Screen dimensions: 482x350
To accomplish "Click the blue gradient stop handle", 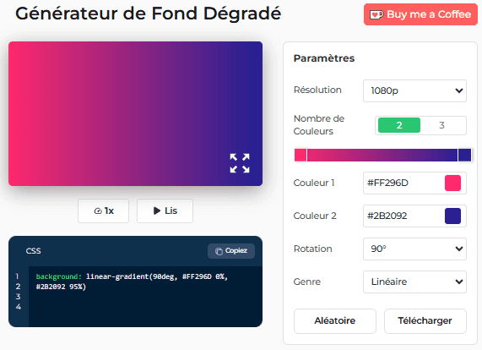I will [464, 155].
